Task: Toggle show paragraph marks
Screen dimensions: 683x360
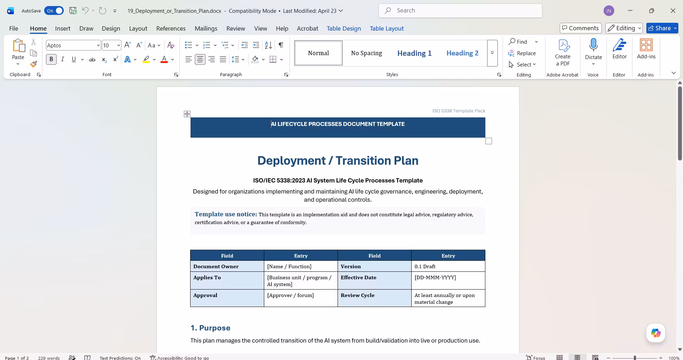Action: pyautogui.click(x=281, y=45)
